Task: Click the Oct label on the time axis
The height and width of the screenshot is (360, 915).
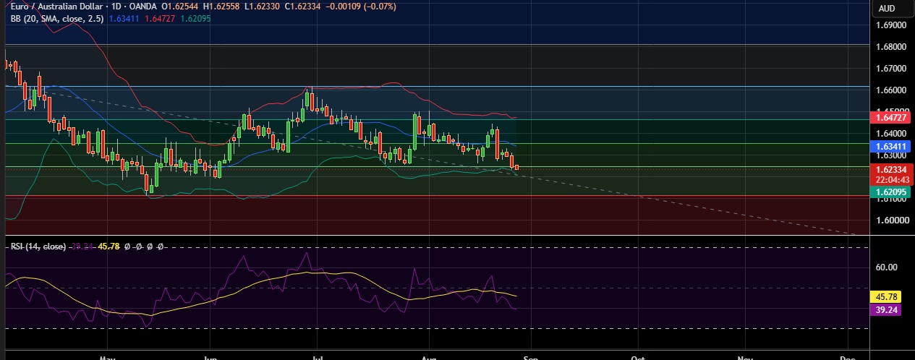Action: point(637,357)
